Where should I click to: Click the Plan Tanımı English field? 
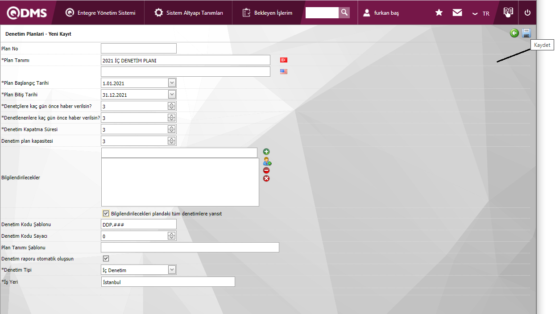186,71
